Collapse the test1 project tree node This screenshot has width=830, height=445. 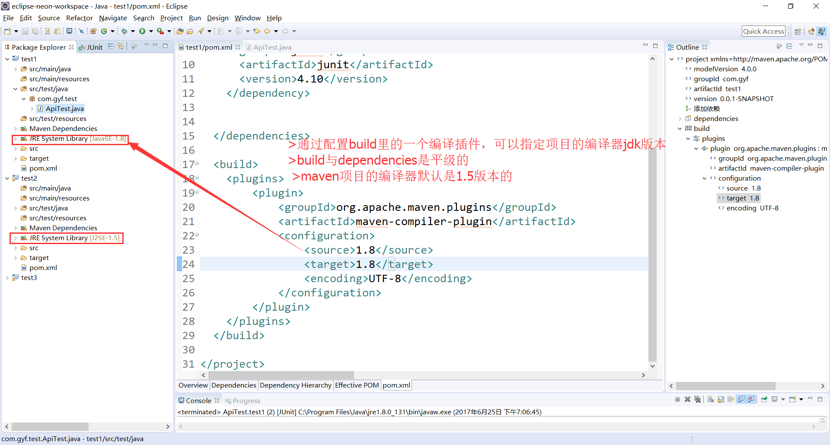[7, 59]
